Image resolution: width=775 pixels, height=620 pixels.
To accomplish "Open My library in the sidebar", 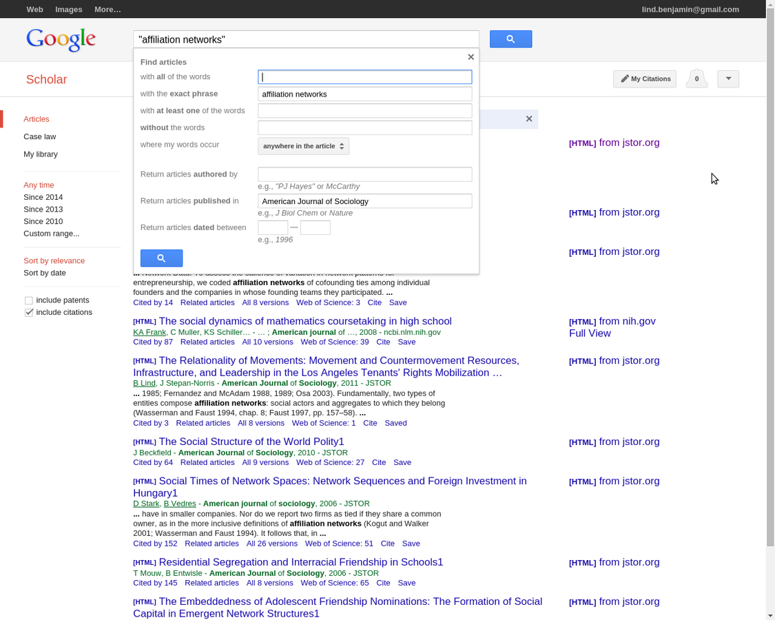I will pyautogui.click(x=41, y=154).
